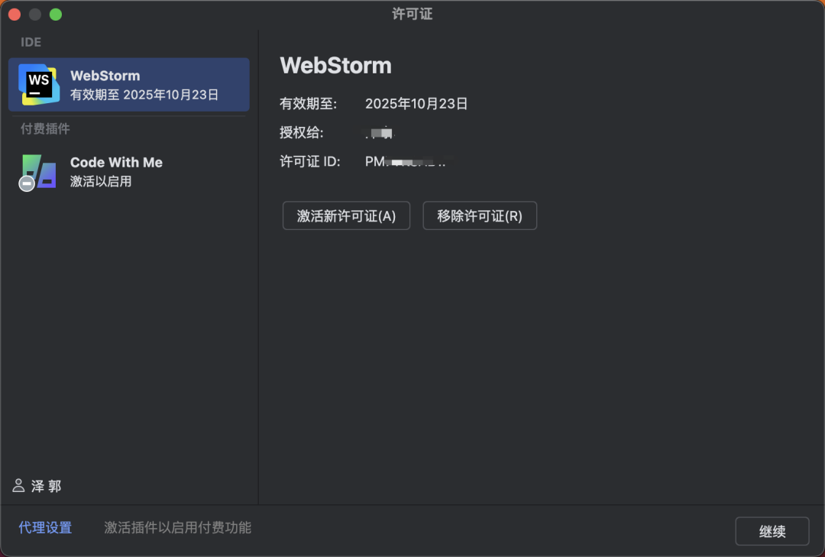Click the 移除许可证(R) button
Viewport: 825px width, 557px height.
point(480,215)
